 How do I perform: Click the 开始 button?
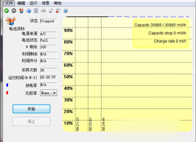31,109
